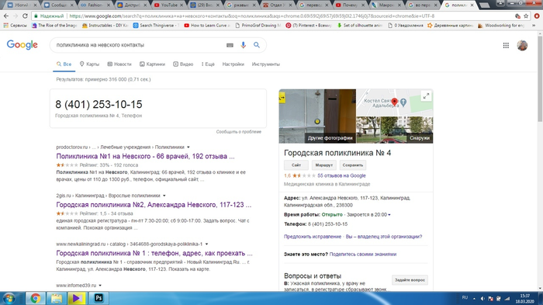Image resolution: width=543 pixels, height=305 pixels.
Task: Click Поделитесь своими знаниями link
Action: pyautogui.click(x=362, y=255)
